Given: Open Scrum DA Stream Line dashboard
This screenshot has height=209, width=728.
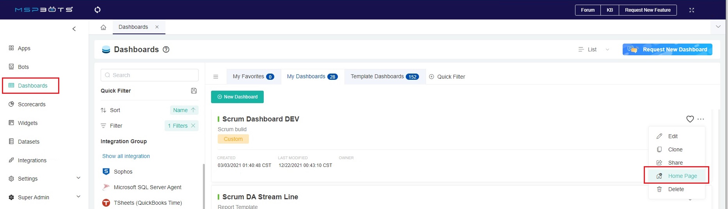Looking at the screenshot, I should tap(260, 197).
